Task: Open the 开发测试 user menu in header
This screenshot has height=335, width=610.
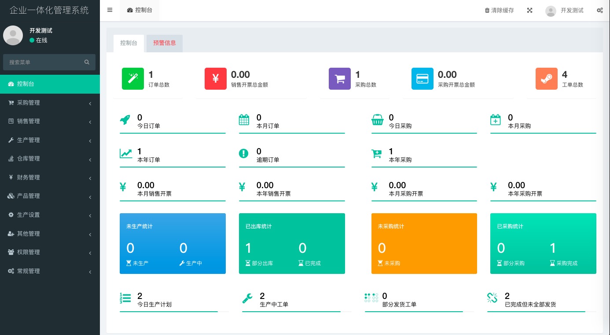Action: point(564,11)
